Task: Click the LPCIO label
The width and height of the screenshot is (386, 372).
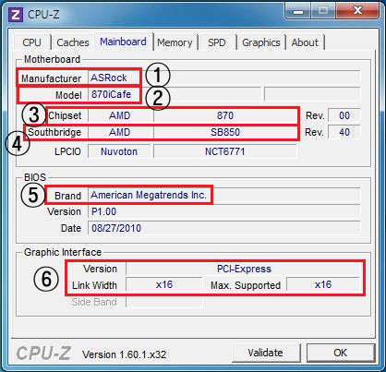Action: tap(67, 151)
